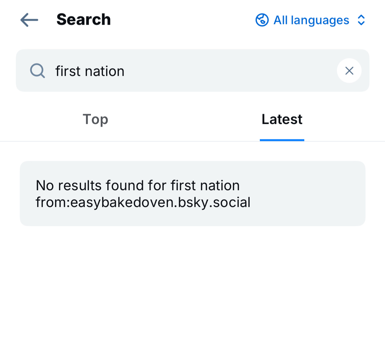Viewport: 385px width, 345px height.
Task: Focus the 'first nation' search text
Action: point(90,71)
